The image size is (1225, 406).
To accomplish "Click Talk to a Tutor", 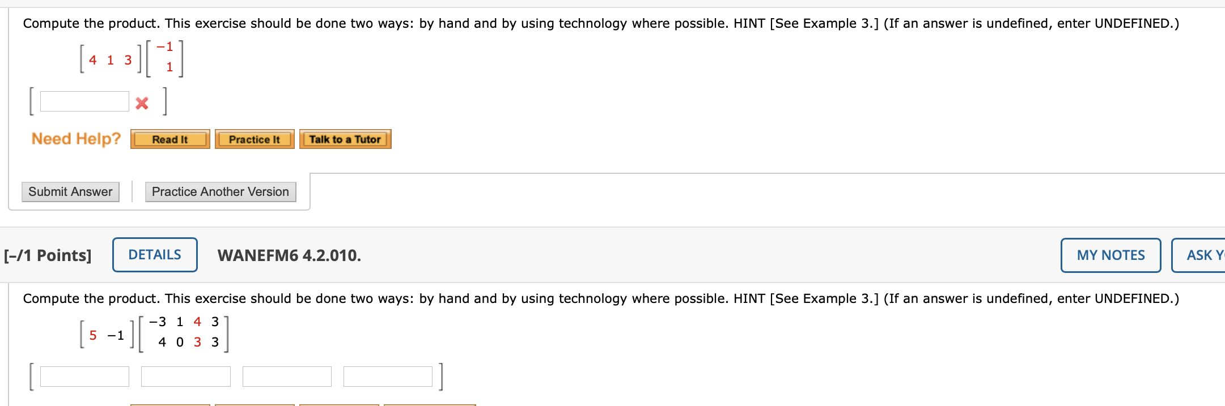I will (x=345, y=139).
